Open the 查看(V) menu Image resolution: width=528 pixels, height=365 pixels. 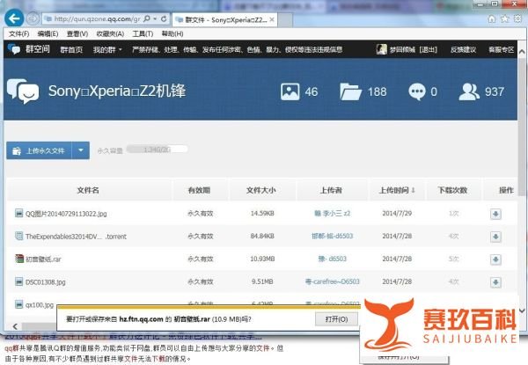(77, 34)
